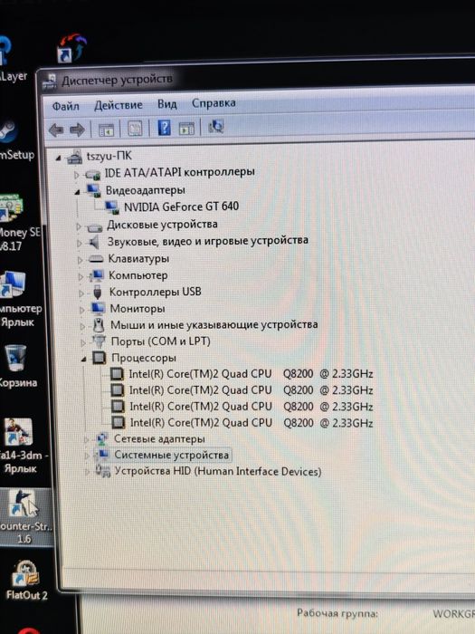Image resolution: width=475 pixels, height=634 pixels.
Task: Click the Back arrow toolbar button
Action: click(56, 130)
